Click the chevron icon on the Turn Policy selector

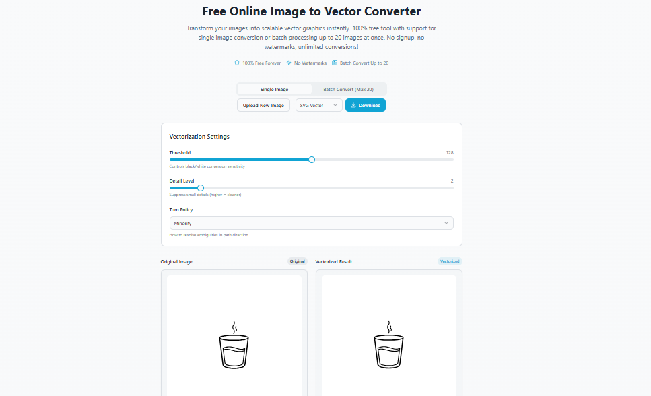(x=446, y=223)
